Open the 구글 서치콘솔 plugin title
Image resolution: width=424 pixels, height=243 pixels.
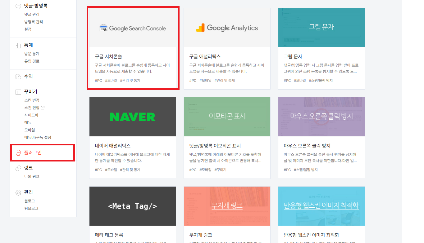pyautogui.click(x=108, y=56)
